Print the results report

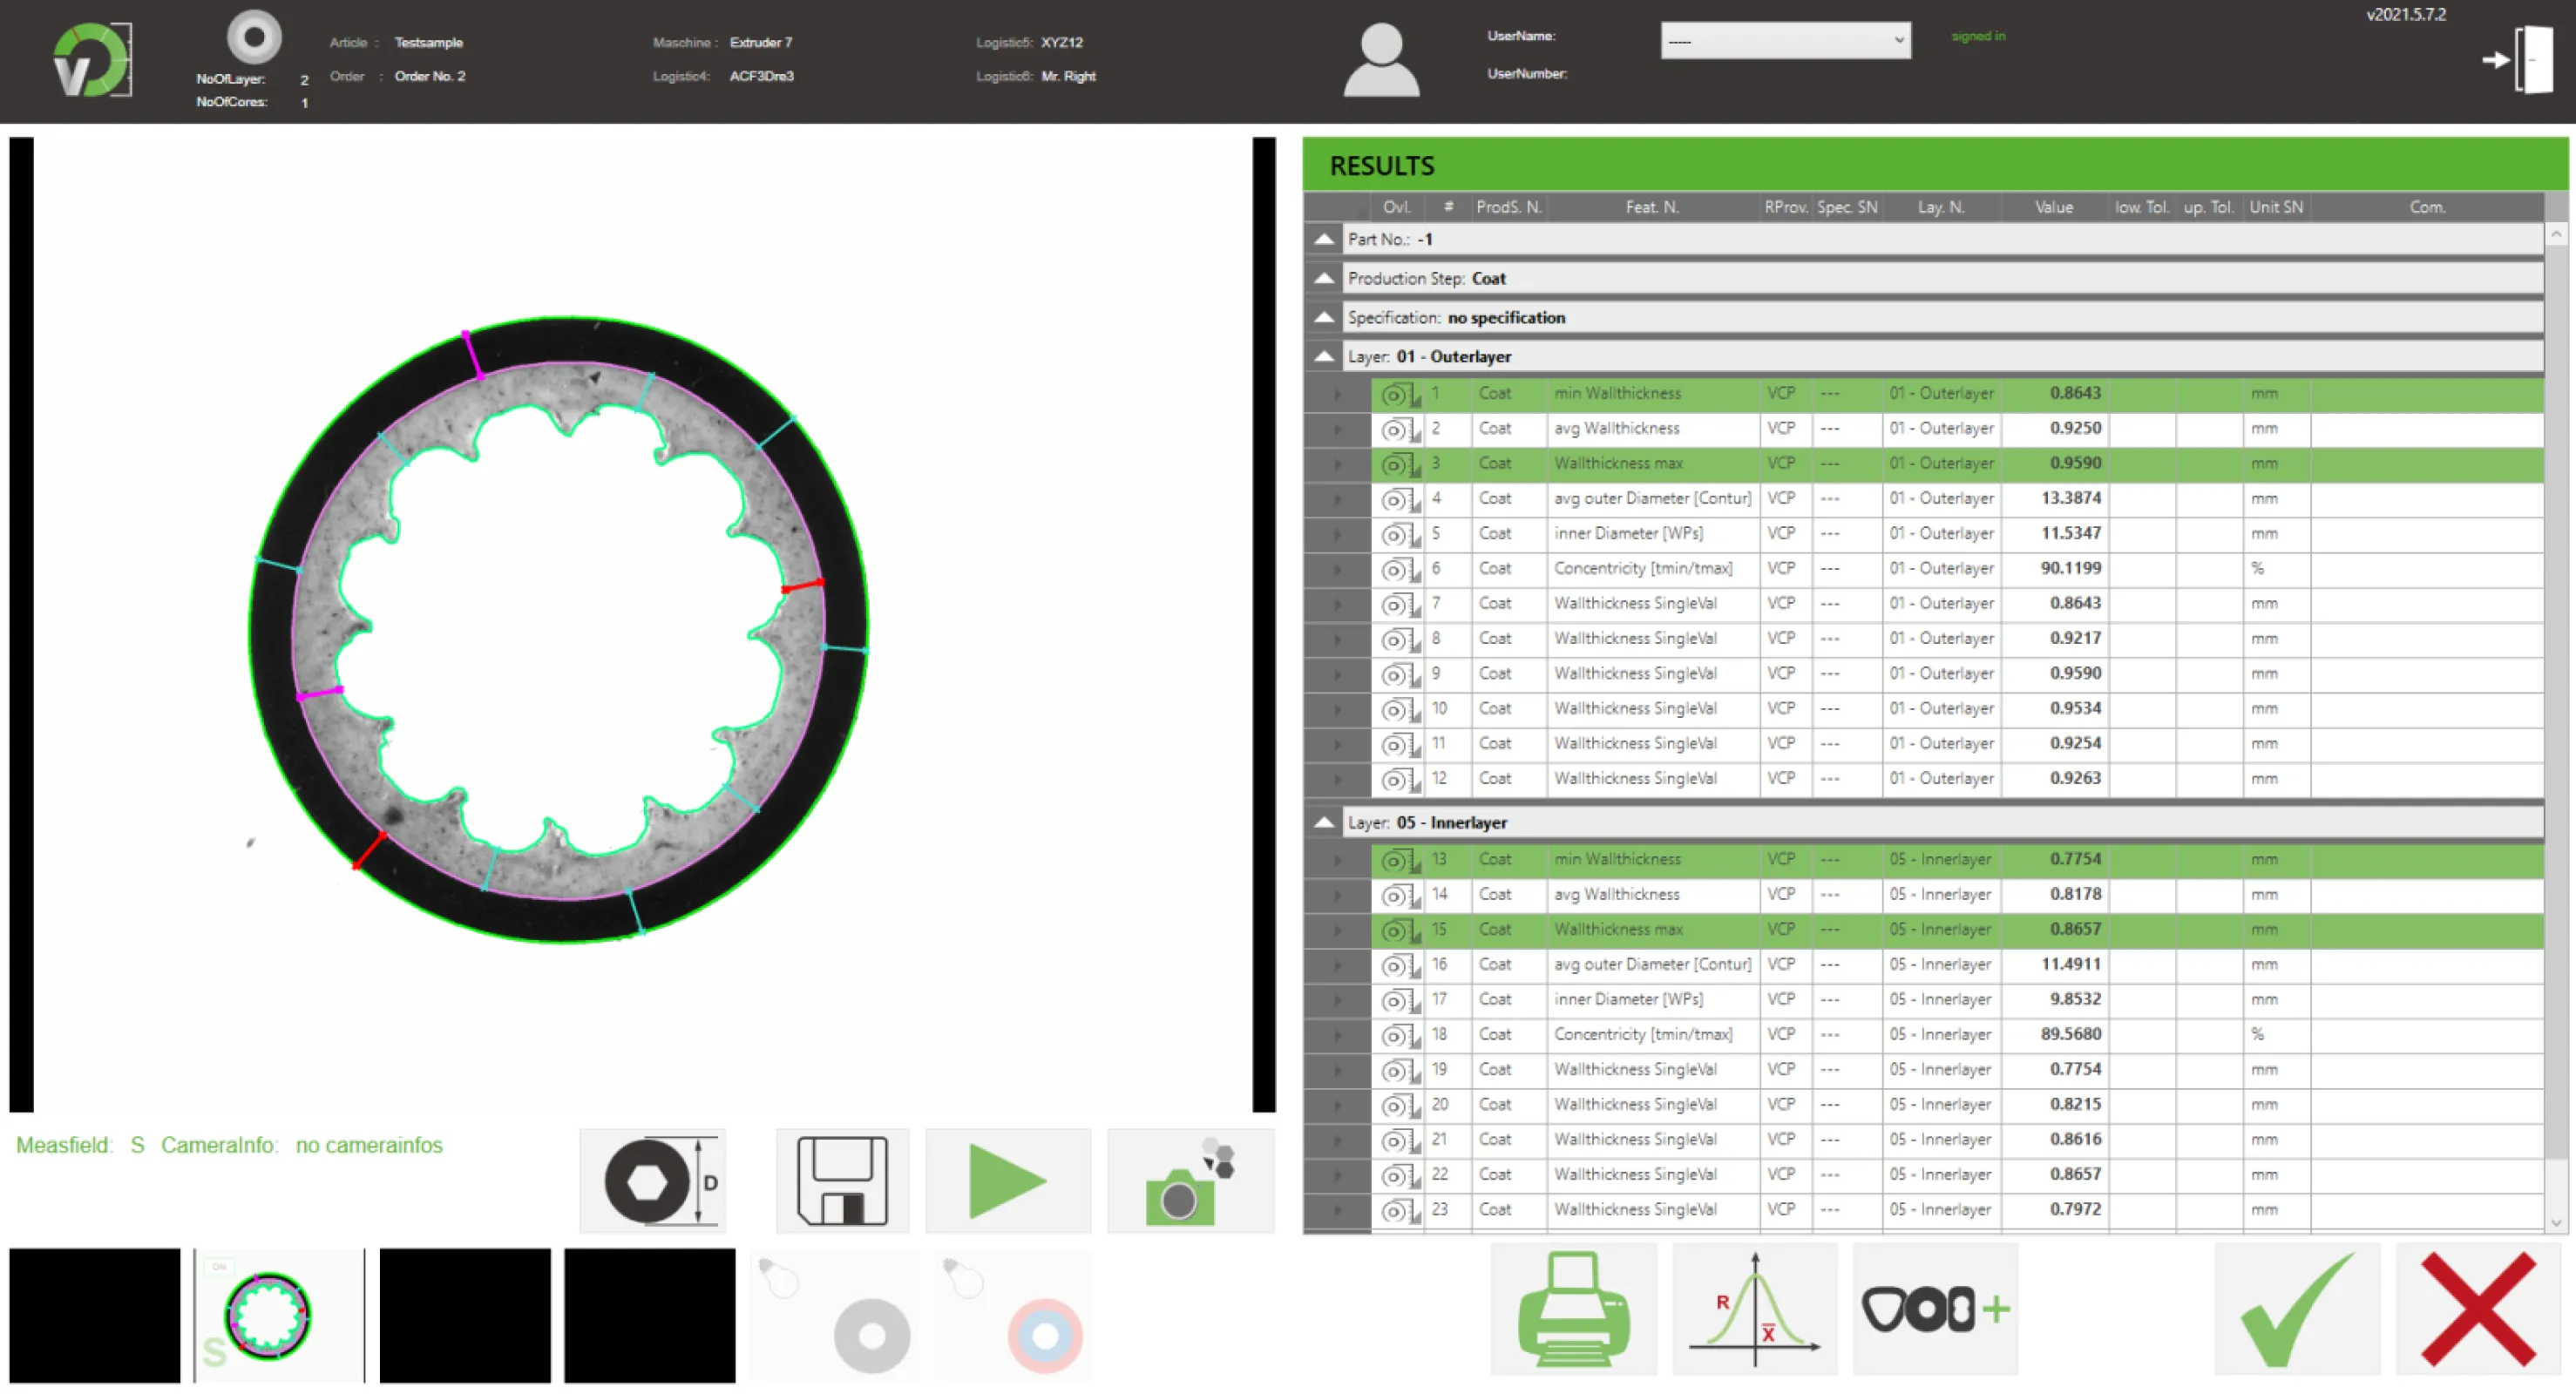[1572, 1310]
